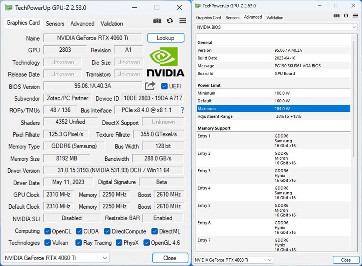
Task: Open hamburger menu in Advanced window
Action: pyautogui.click(x=356, y=15)
